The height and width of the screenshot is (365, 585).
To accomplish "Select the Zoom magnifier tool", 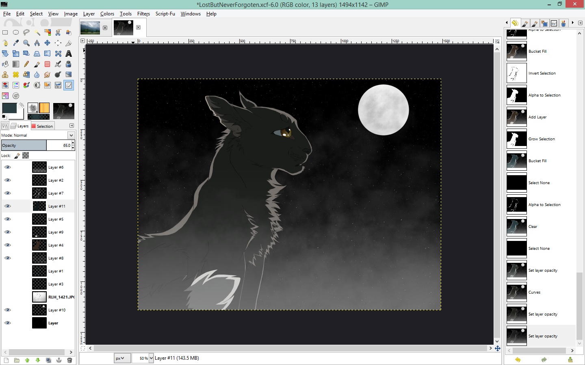I will [x=26, y=43].
